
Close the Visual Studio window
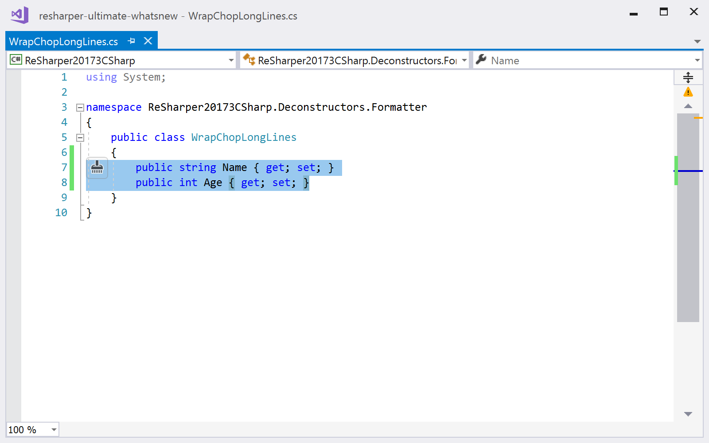(694, 12)
